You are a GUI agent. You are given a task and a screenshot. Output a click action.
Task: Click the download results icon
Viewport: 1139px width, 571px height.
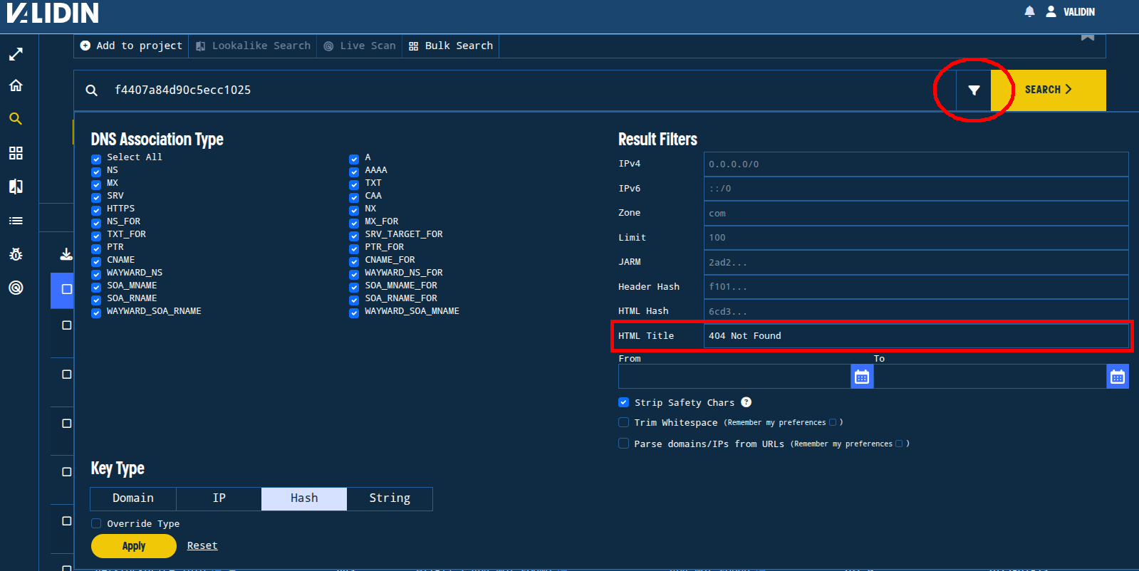(66, 254)
